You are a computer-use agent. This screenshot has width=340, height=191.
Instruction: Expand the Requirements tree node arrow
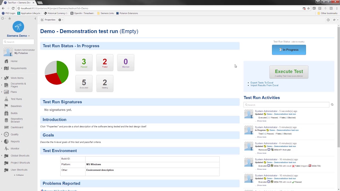tap(2, 68)
